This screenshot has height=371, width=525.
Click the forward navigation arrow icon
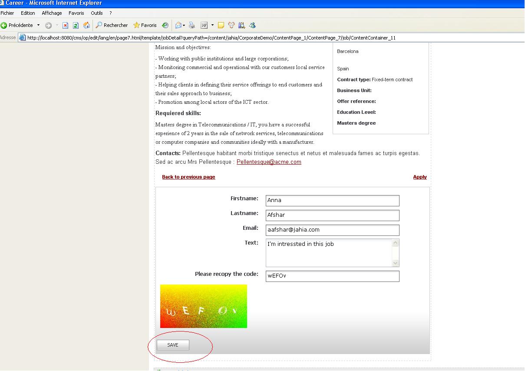pos(48,25)
